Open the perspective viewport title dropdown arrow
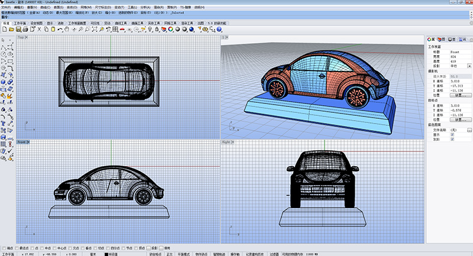The image size is (473, 256). coord(226,37)
